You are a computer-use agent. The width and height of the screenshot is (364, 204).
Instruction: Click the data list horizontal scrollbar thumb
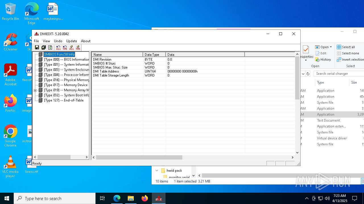[x=139, y=157]
